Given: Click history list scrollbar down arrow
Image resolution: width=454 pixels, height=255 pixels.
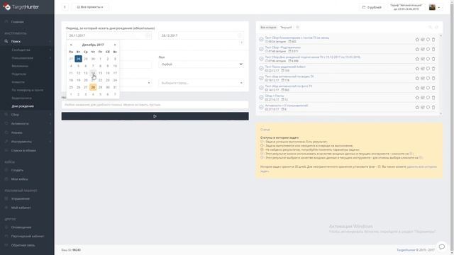Looking at the screenshot, I should pyautogui.click(x=441, y=113).
